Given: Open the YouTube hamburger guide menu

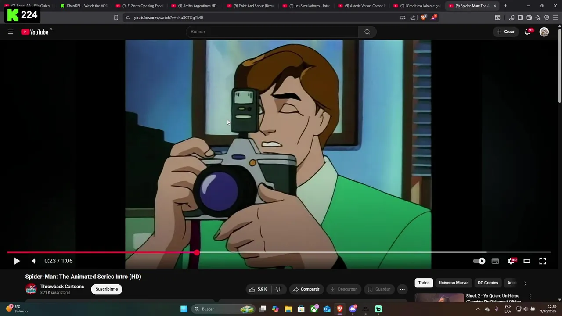Looking at the screenshot, I should (x=11, y=32).
